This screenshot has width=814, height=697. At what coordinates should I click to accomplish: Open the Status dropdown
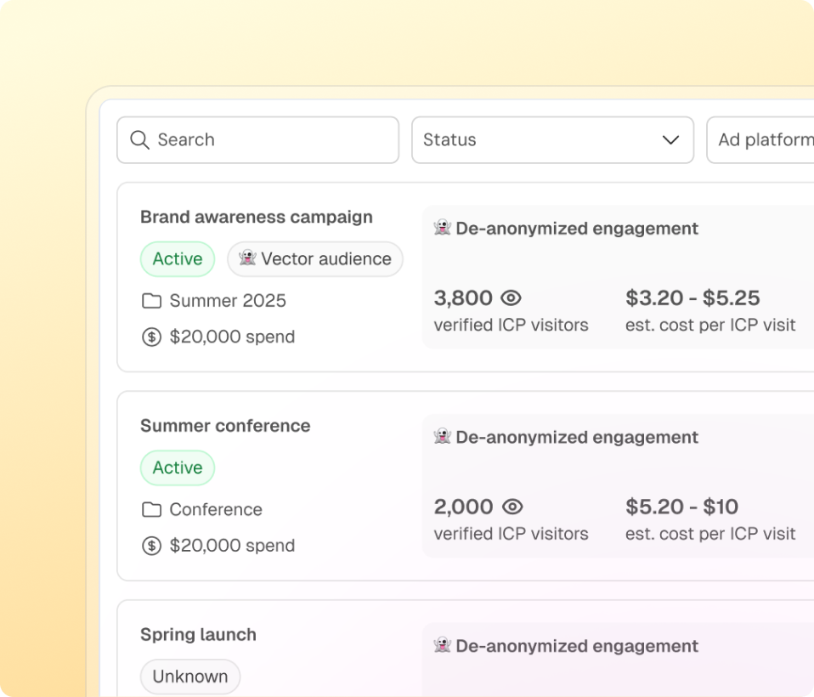553,139
